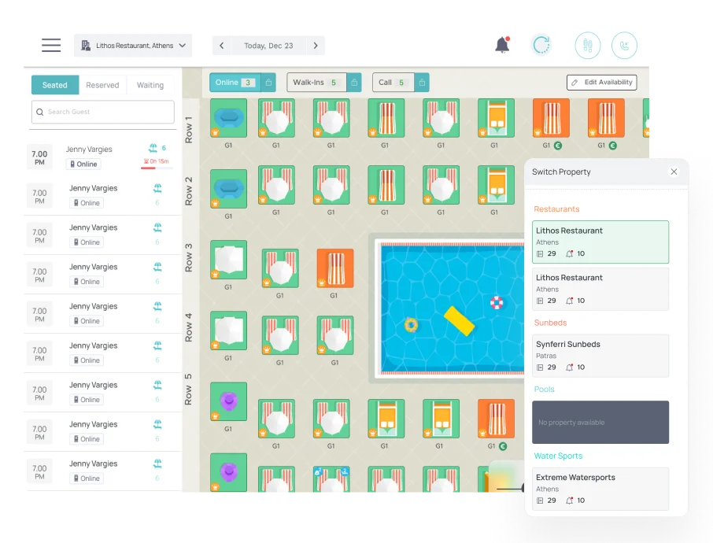Click the Row 3 label

point(188,258)
